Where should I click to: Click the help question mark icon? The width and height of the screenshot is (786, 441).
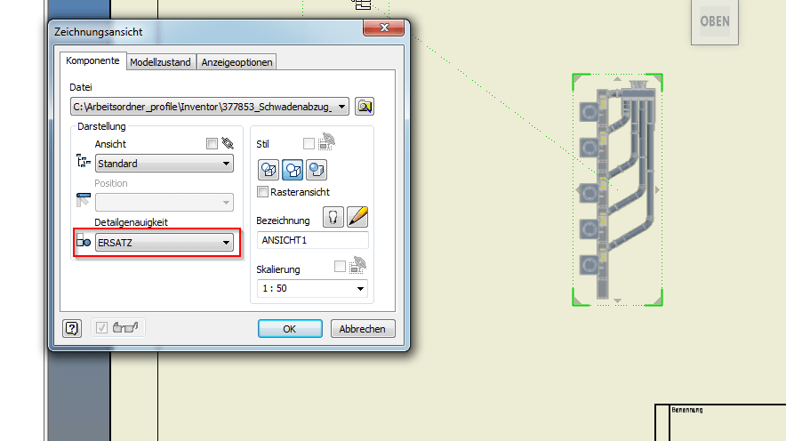coord(72,328)
